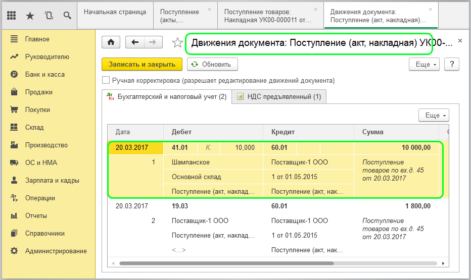The width and height of the screenshot is (471, 280).
Task: Open the Favorites star in top panel
Action: coord(30,16)
